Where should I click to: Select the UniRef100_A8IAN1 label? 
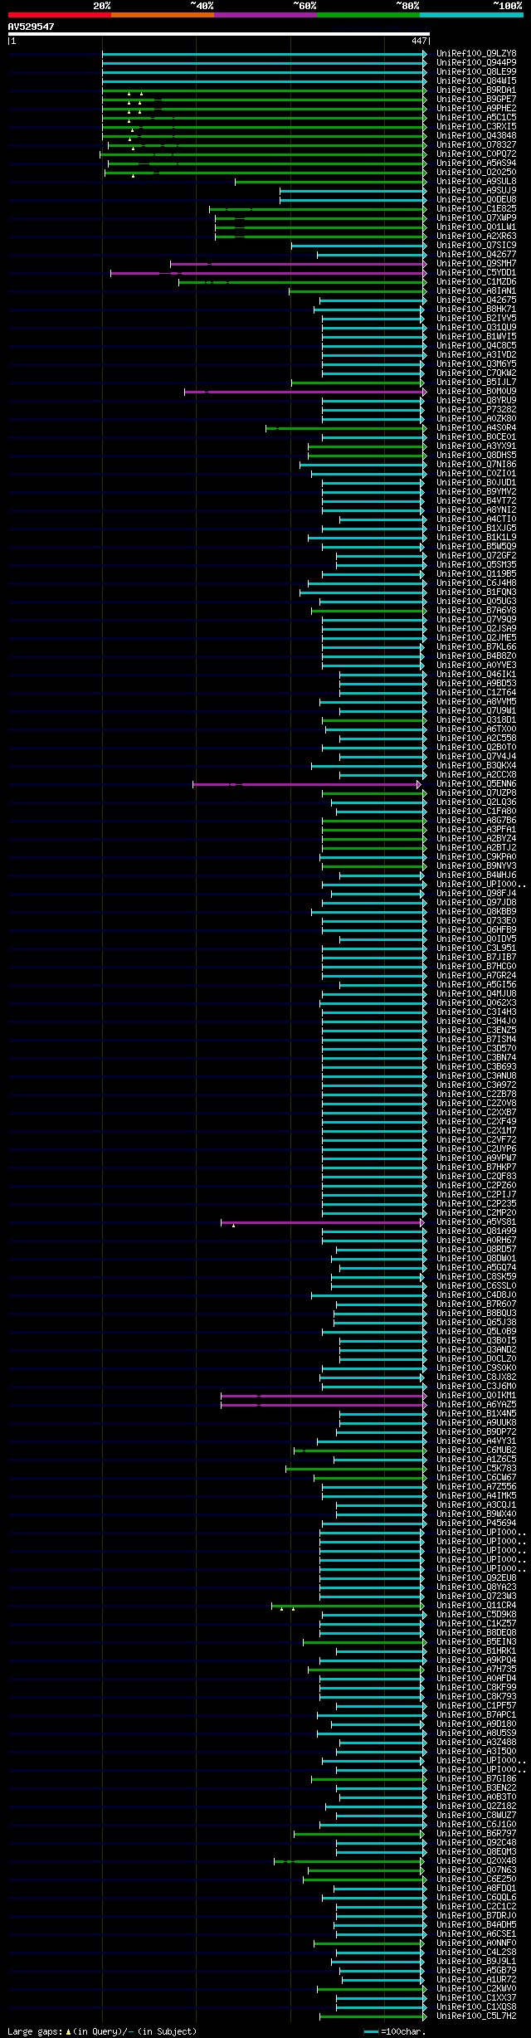(476, 291)
